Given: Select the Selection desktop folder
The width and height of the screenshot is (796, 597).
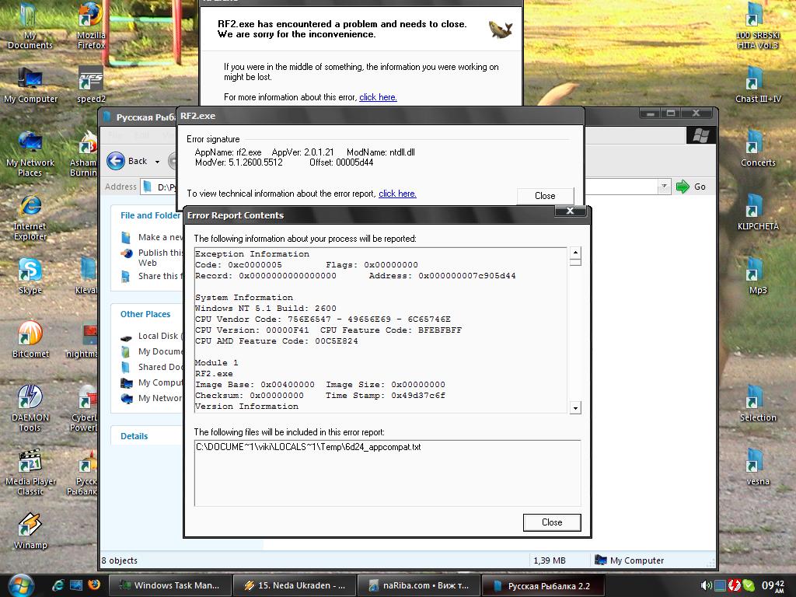Looking at the screenshot, I should [758, 403].
